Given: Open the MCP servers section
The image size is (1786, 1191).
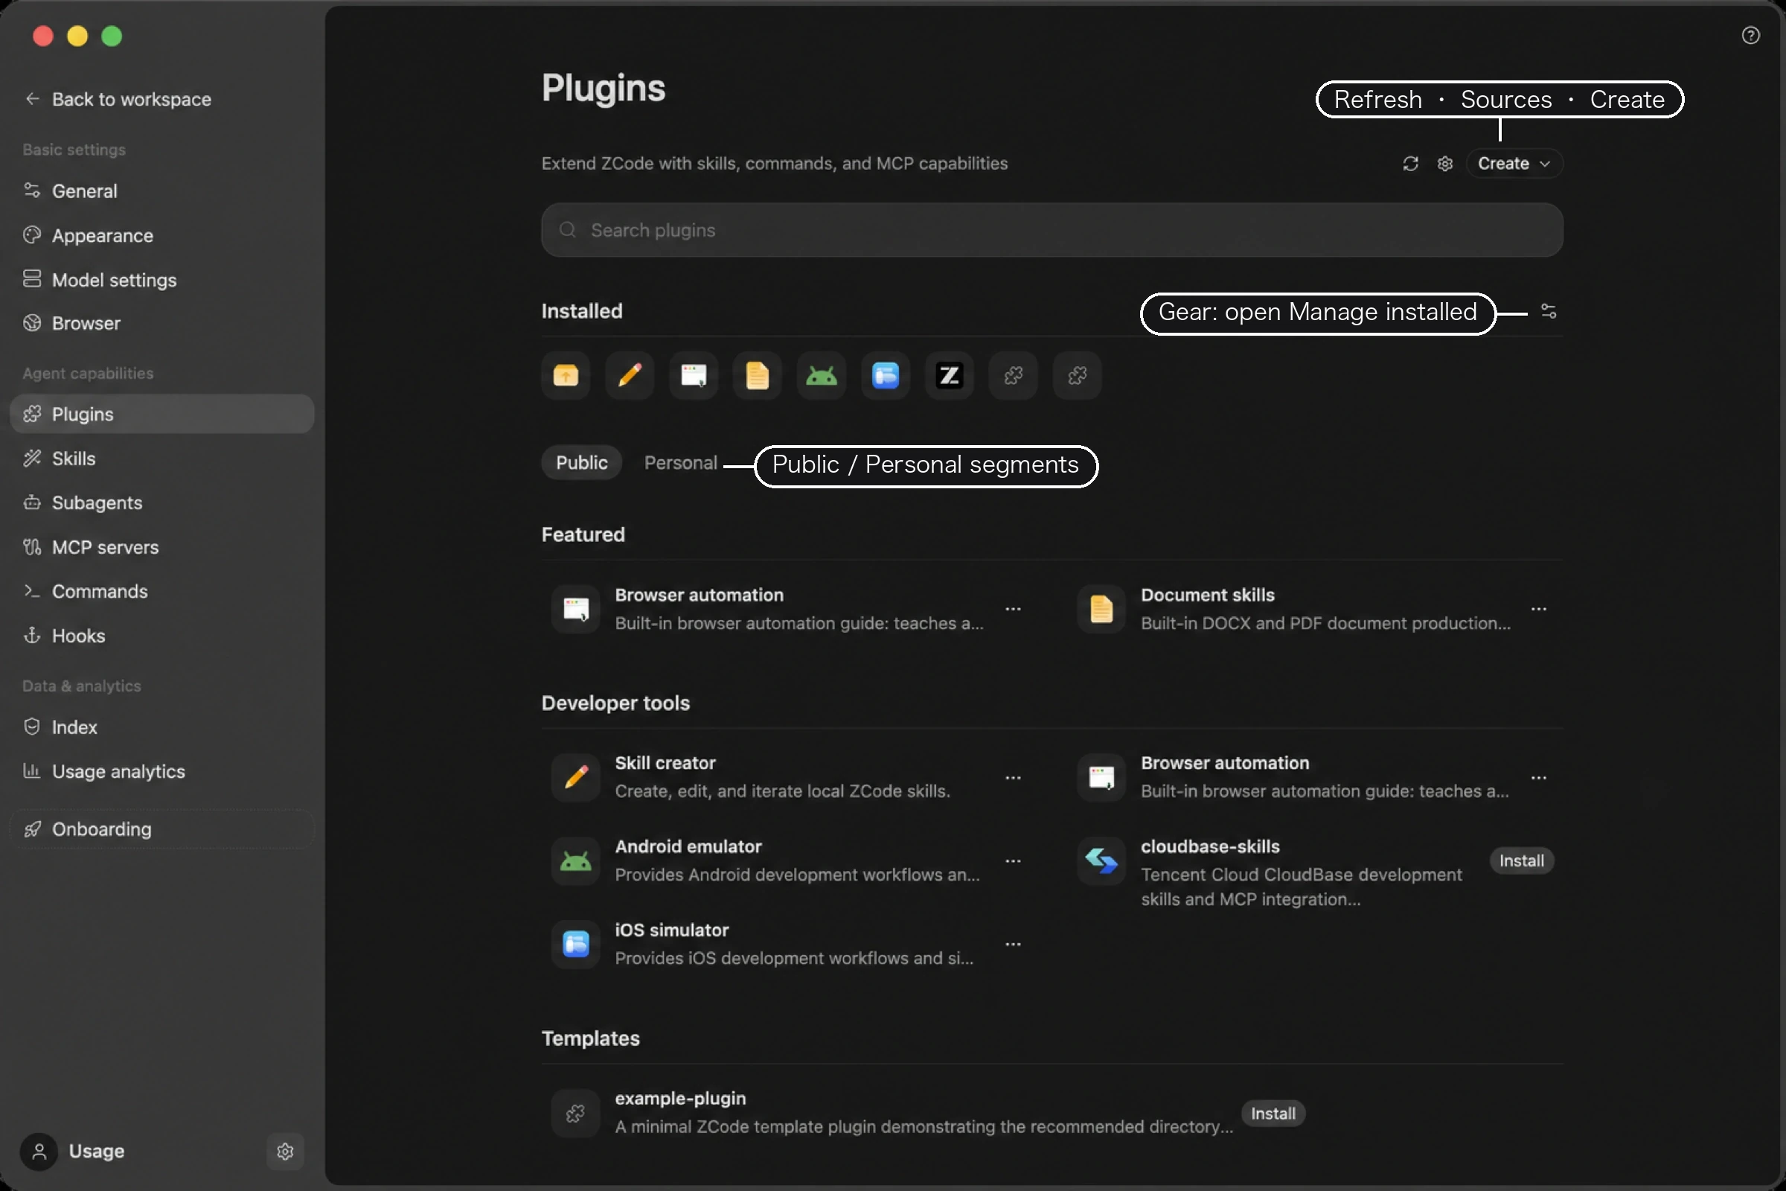Looking at the screenshot, I should point(161,547).
